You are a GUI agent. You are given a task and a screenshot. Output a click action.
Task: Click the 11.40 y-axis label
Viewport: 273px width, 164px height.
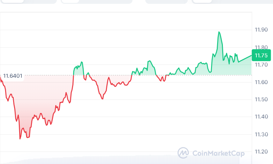click(261, 117)
